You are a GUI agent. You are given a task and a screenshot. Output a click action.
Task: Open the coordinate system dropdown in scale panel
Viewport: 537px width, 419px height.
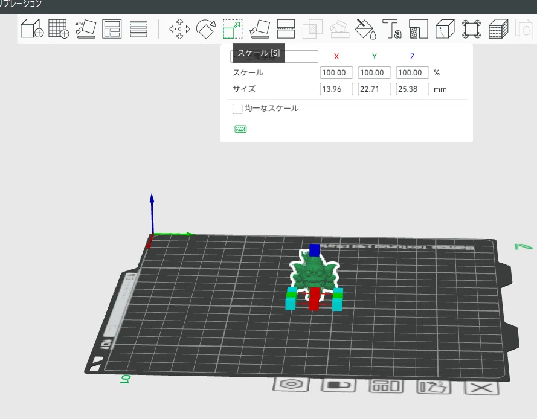[274, 56]
